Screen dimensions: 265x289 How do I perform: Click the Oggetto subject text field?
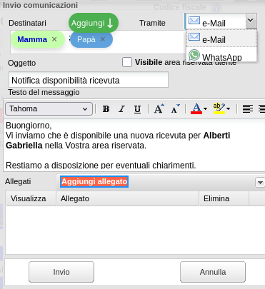(89, 80)
